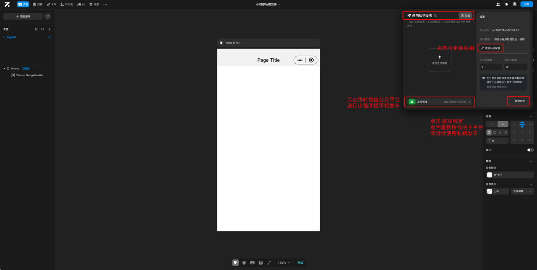Open the docs book icon beside 使用私钥发布
537x270 pixels.
(435, 16)
